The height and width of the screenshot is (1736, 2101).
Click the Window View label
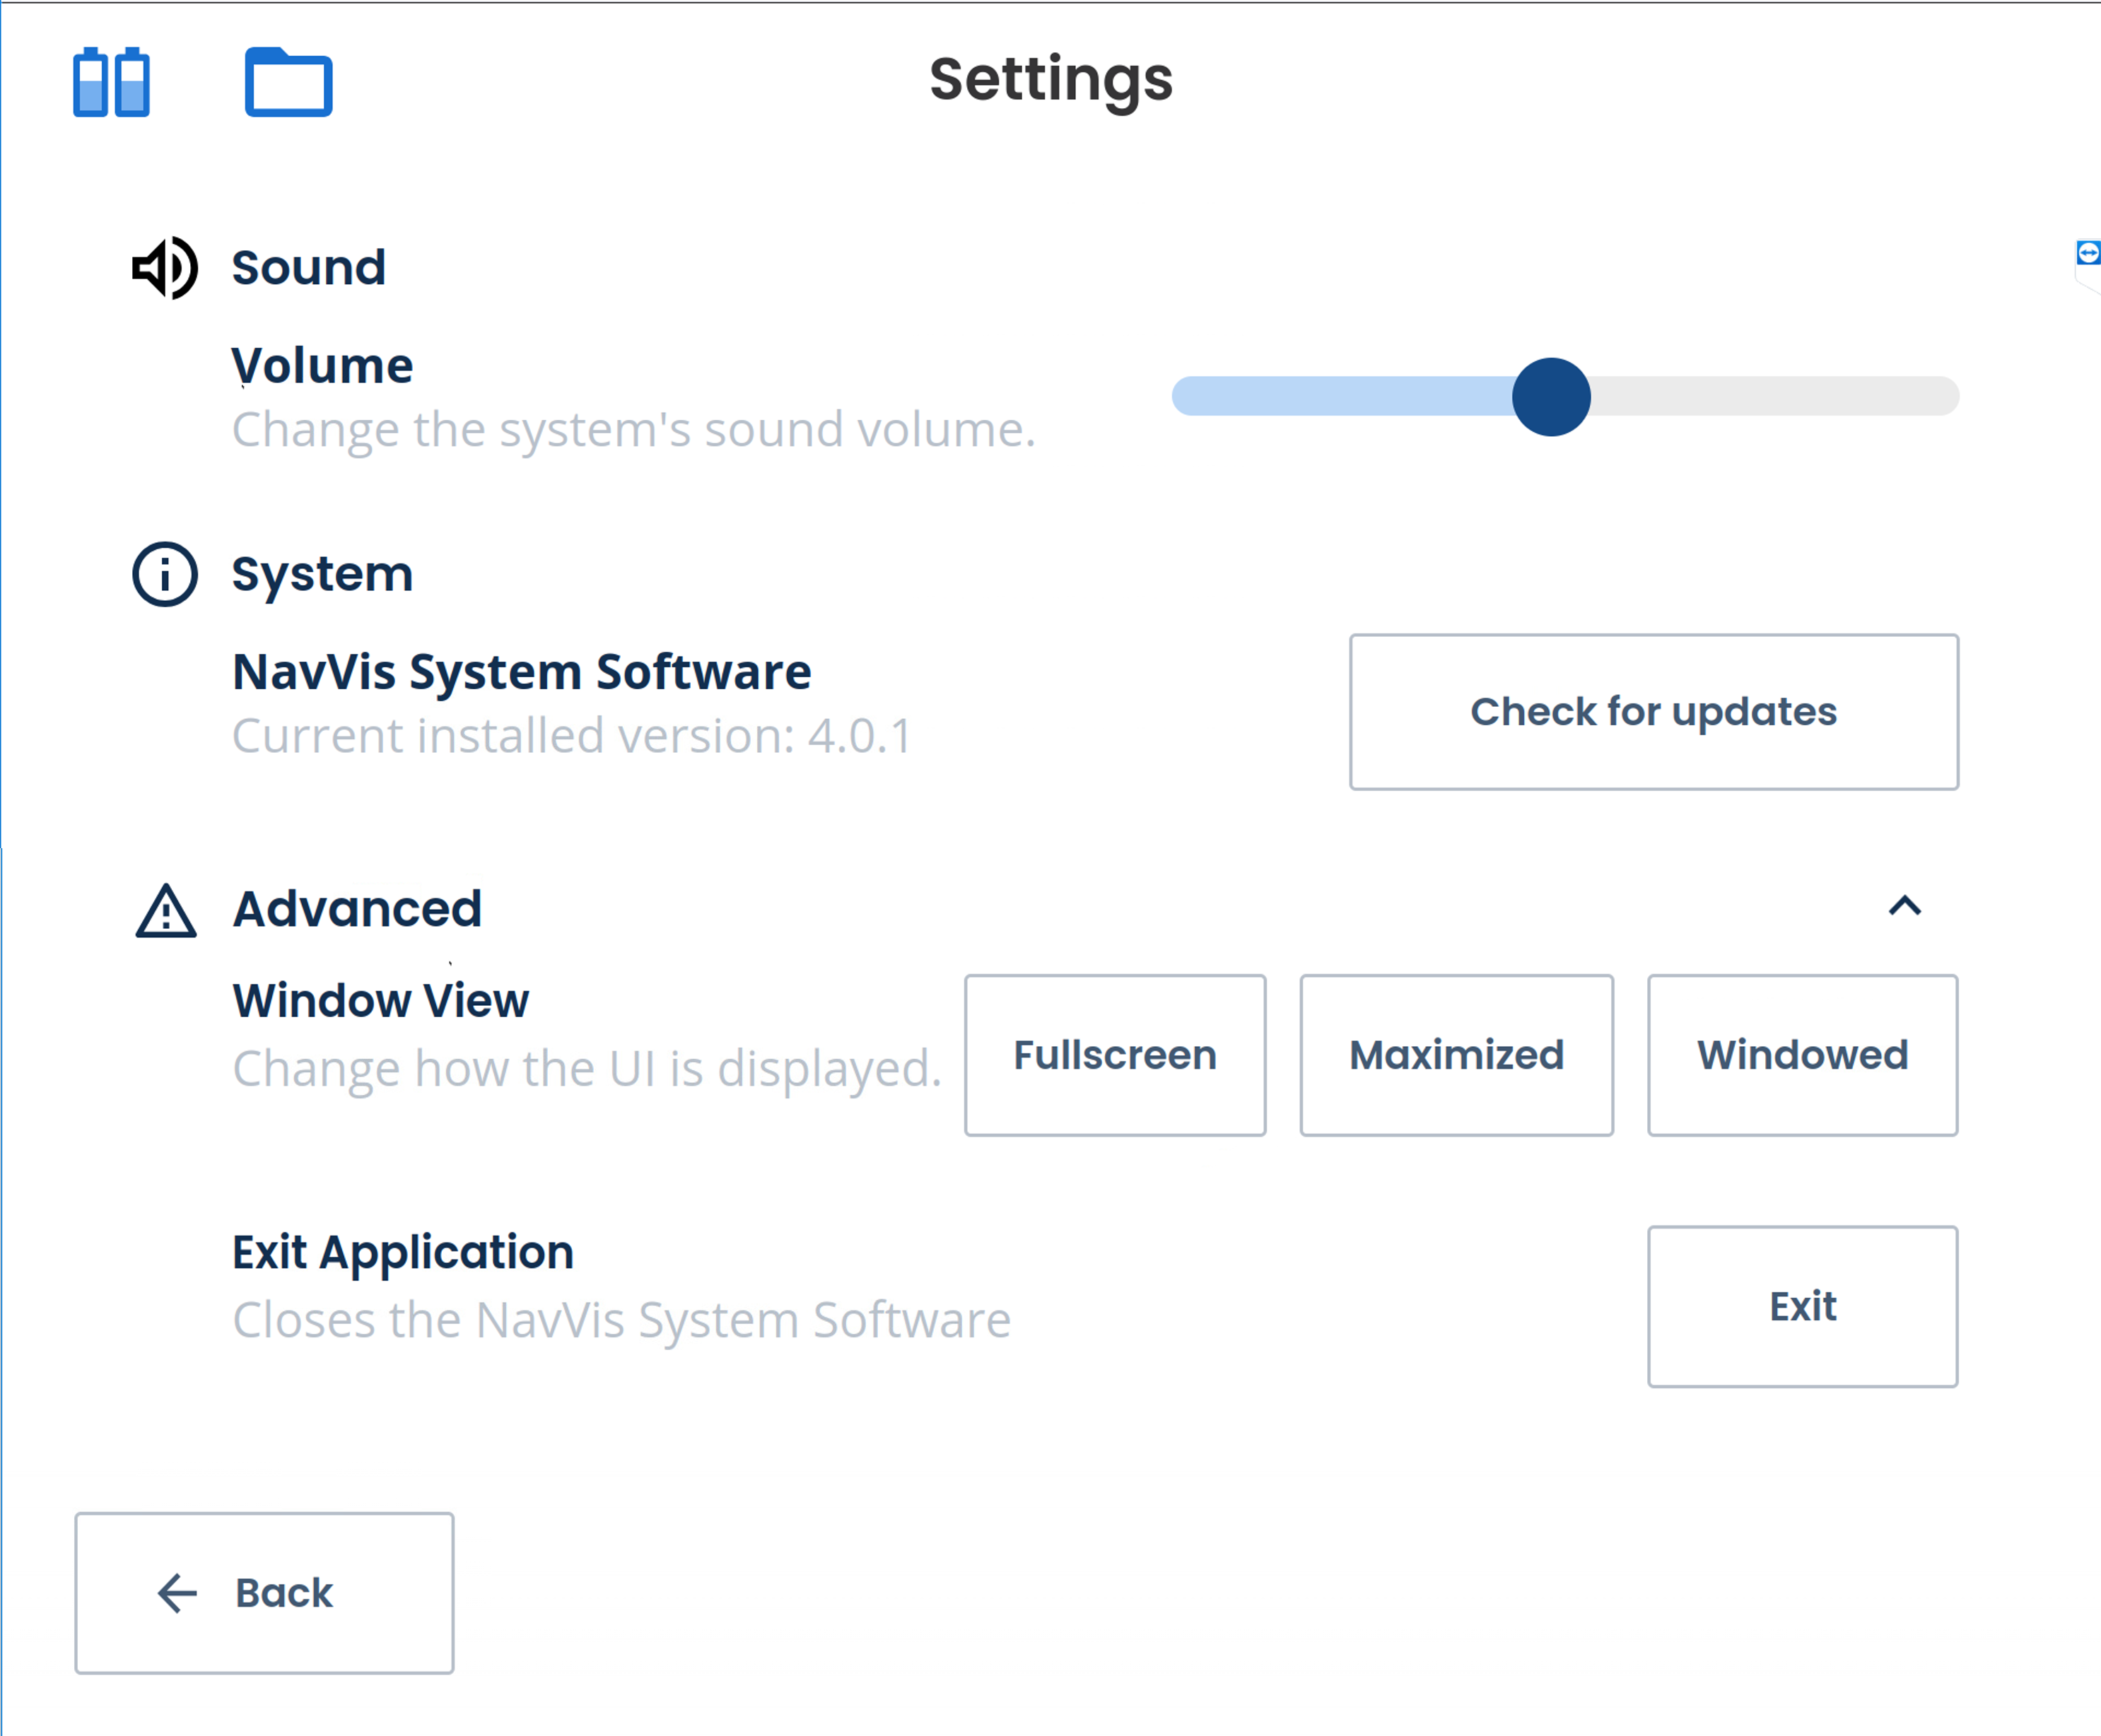[381, 1001]
